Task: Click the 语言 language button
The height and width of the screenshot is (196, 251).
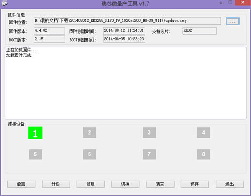Action: pyautogui.click(x=21, y=184)
